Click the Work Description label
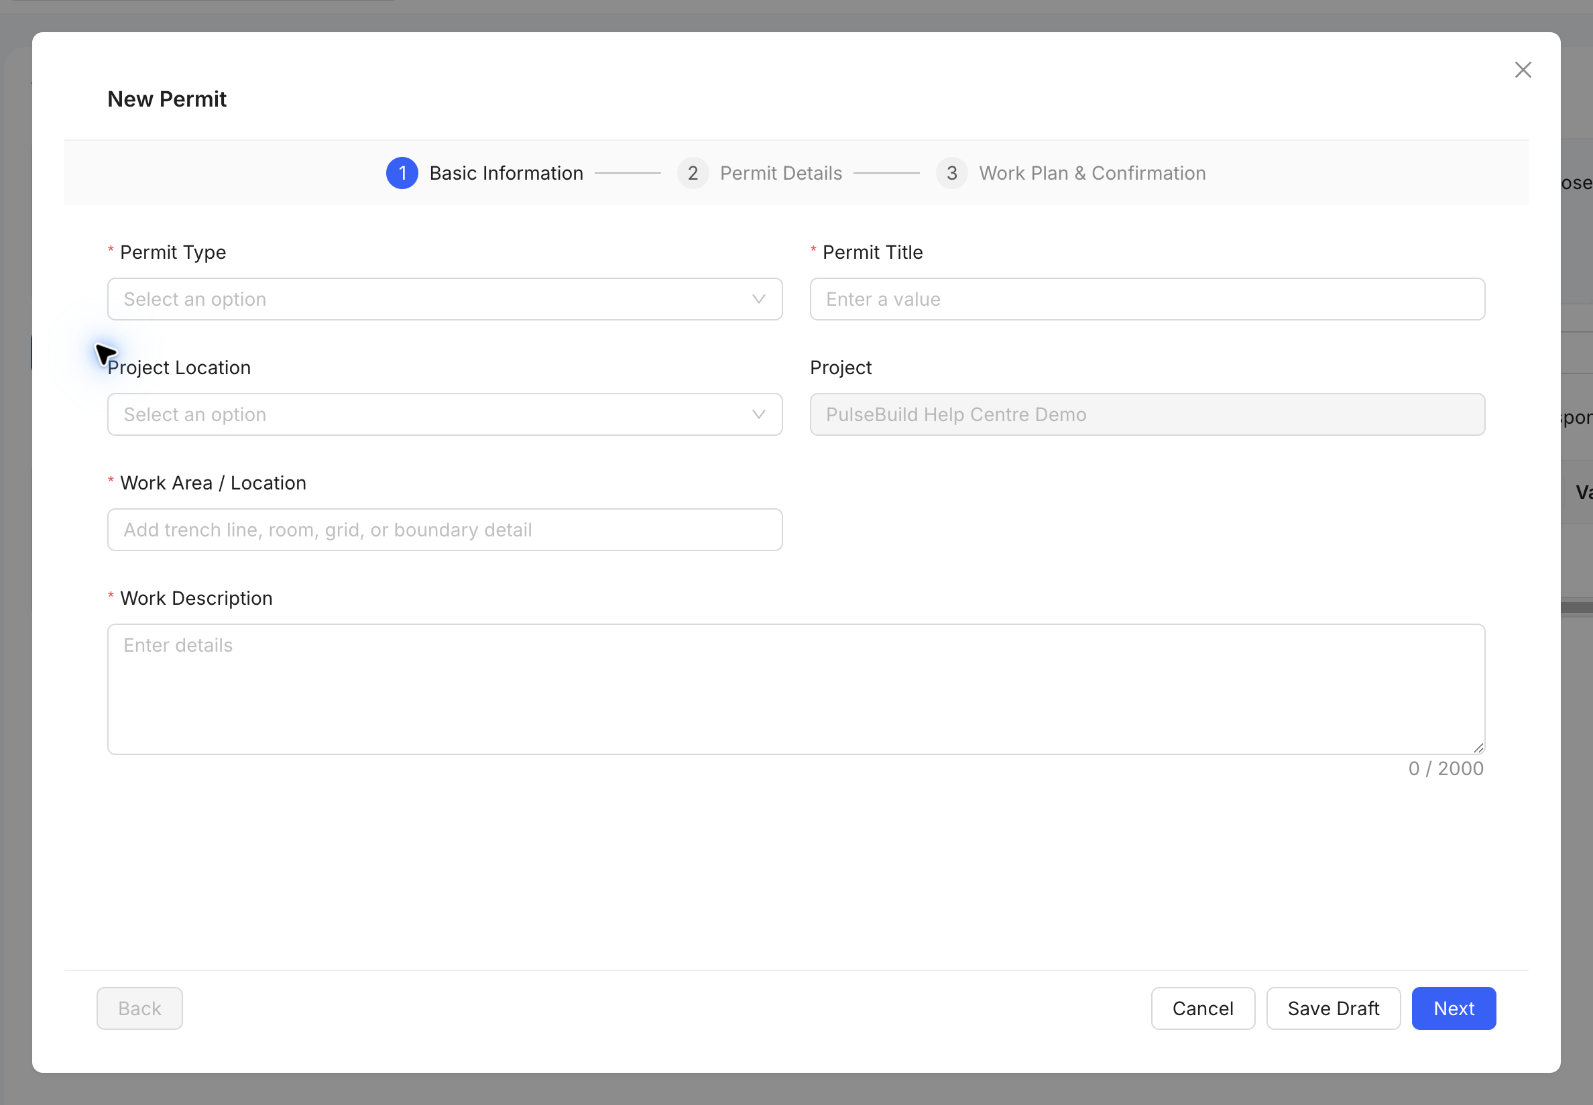 pyautogui.click(x=196, y=598)
